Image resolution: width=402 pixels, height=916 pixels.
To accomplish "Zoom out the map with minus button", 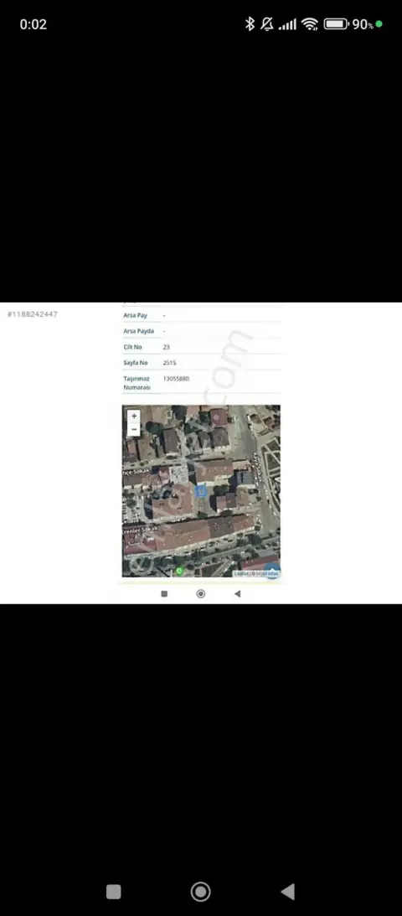I will click(x=134, y=429).
